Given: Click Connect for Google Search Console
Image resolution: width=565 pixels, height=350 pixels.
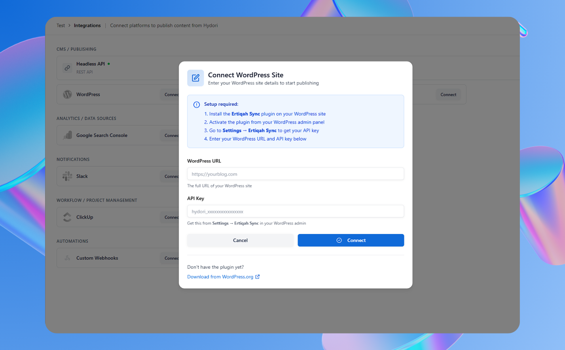Looking at the screenshot, I should coord(170,135).
